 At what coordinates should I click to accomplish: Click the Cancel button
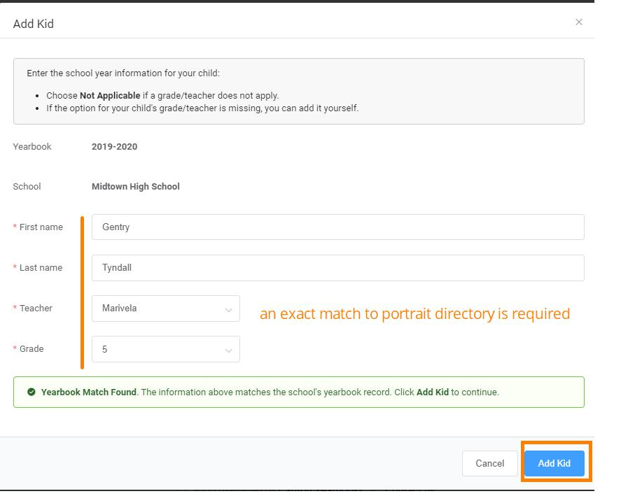coord(490,463)
